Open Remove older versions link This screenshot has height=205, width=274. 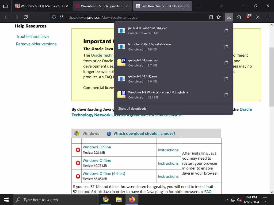point(36,44)
